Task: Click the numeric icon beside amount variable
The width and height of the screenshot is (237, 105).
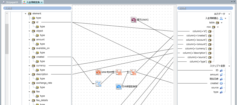Action: pyautogui.click(x=221, y=75)
